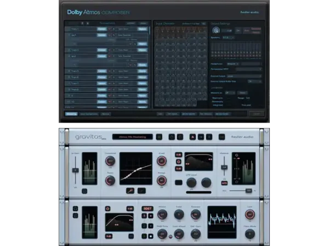Select the first highlighted tab in Composer bottom bar
This screenshot has width=329, height=246.
click(71, 114)
